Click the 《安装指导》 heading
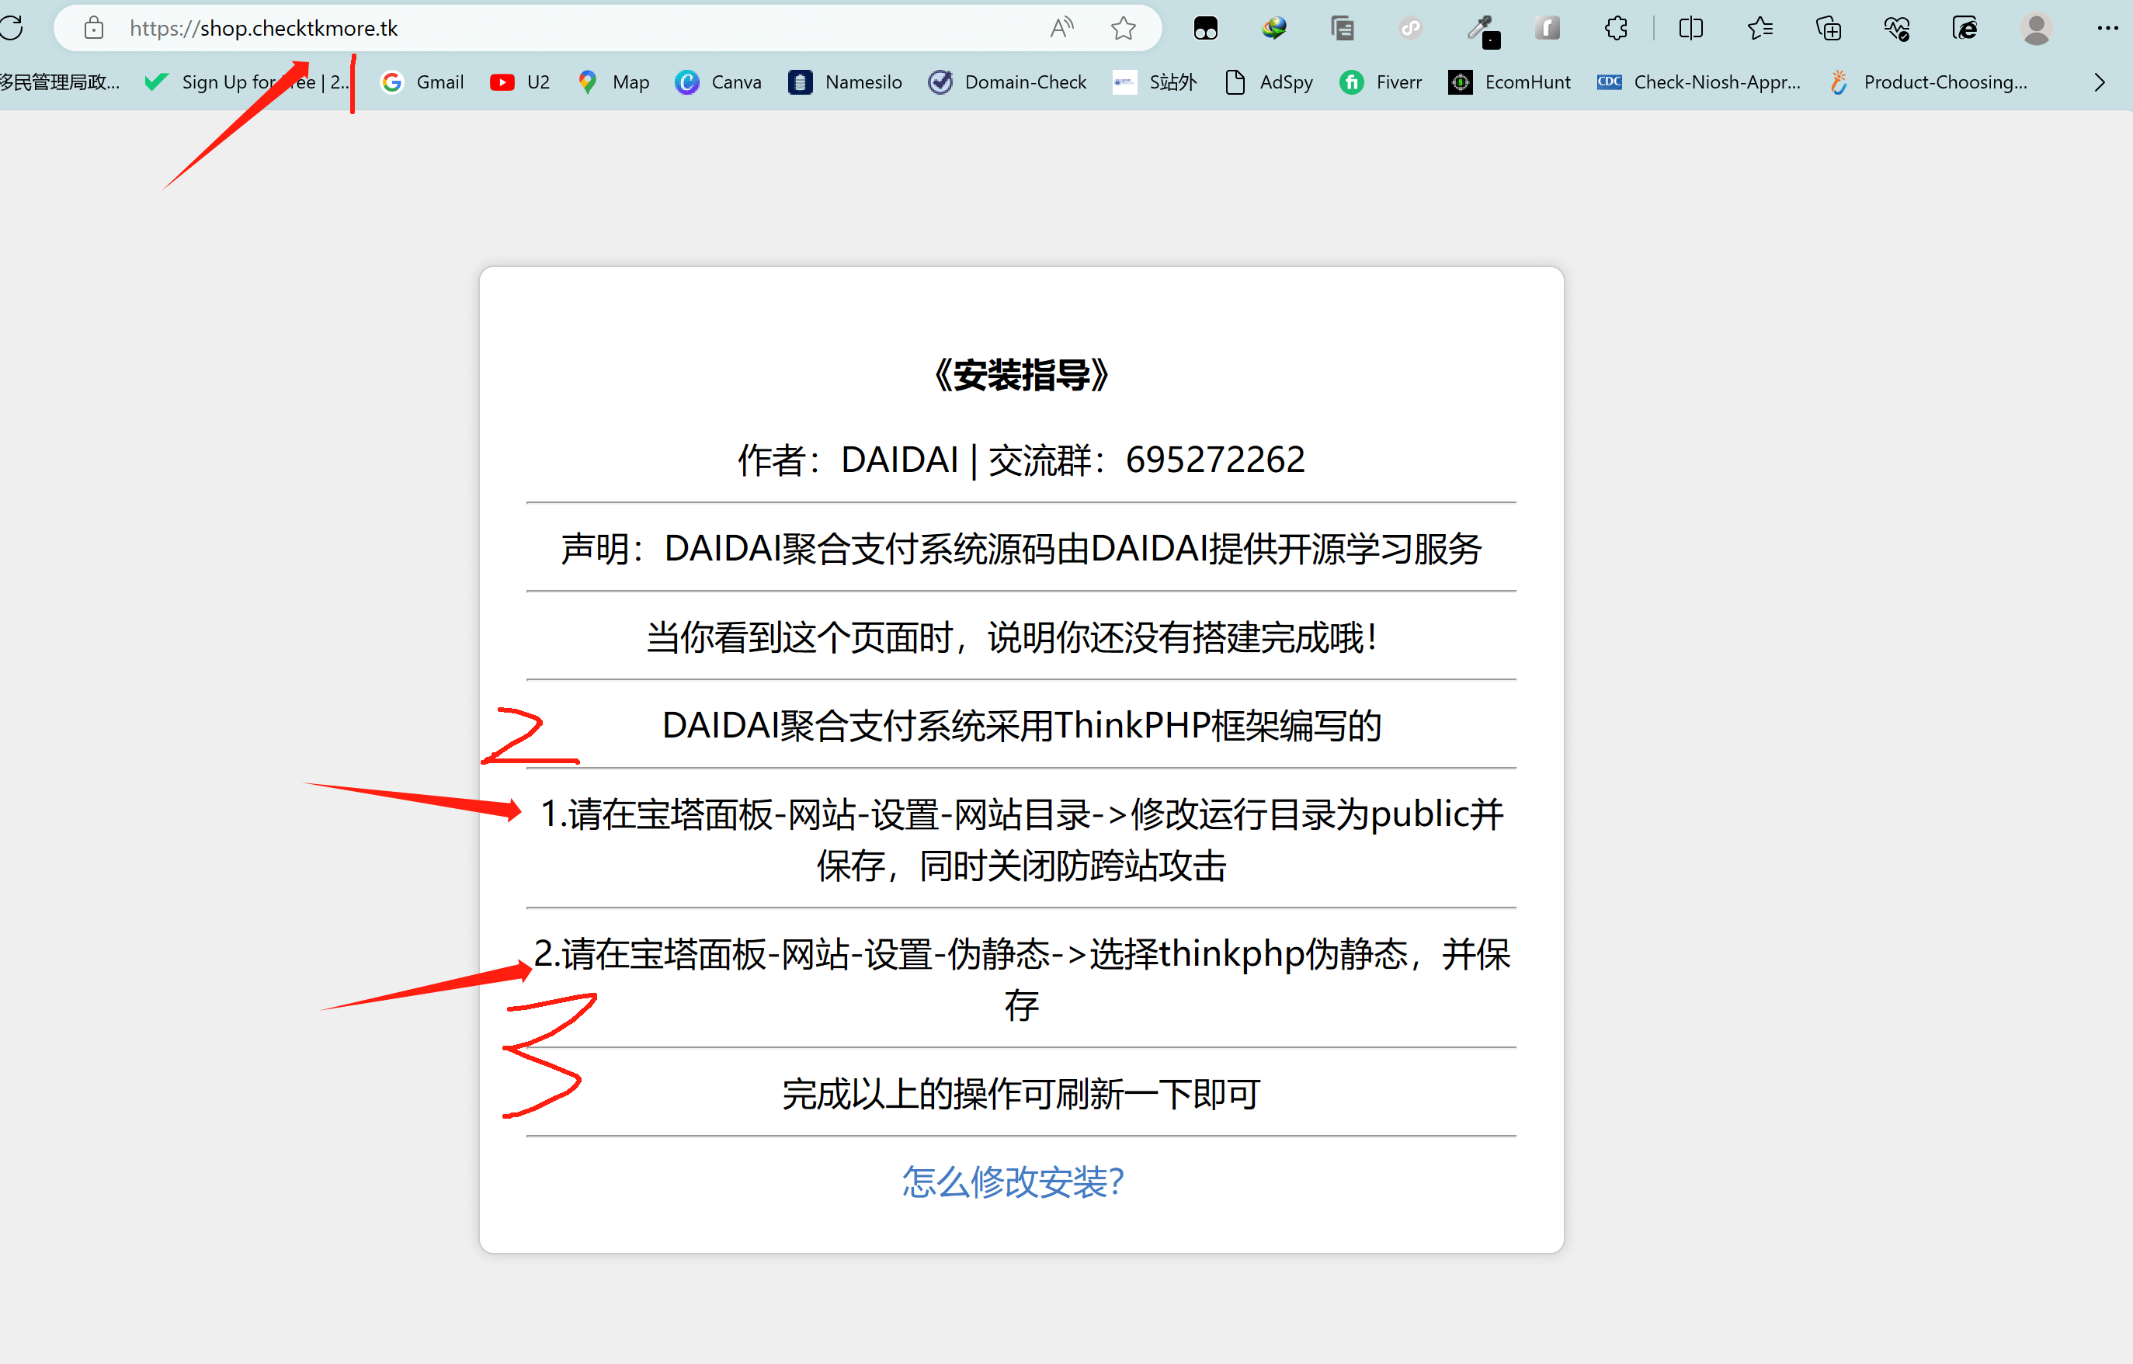 point(1021,376)
